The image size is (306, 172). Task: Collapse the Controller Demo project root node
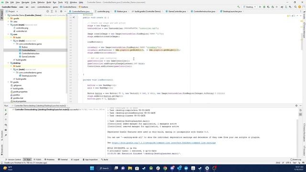coord(6,15)
